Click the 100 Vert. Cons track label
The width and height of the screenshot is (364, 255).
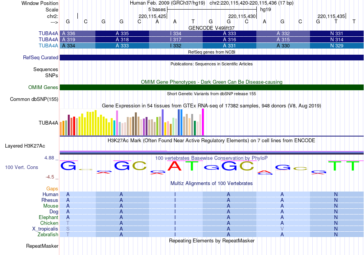21,167
